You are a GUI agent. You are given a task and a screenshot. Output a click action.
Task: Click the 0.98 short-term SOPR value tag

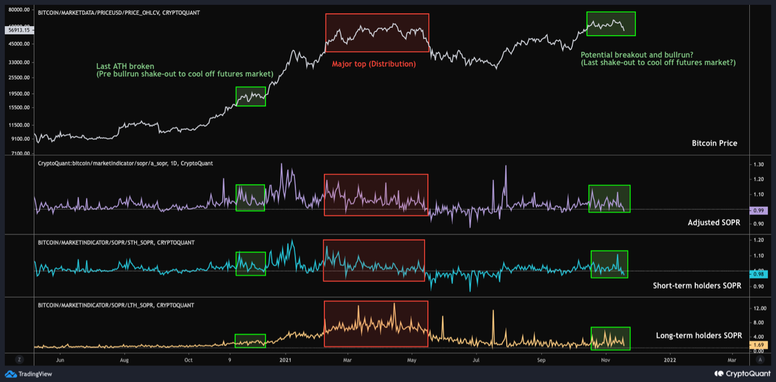pos(758,274)
